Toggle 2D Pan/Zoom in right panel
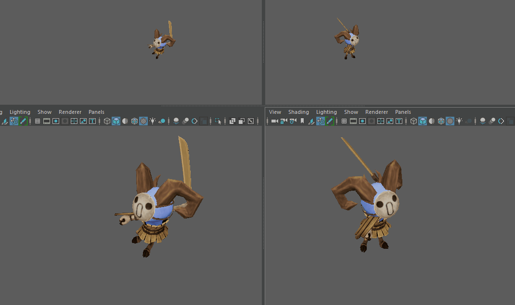 (x=320, y=121)
